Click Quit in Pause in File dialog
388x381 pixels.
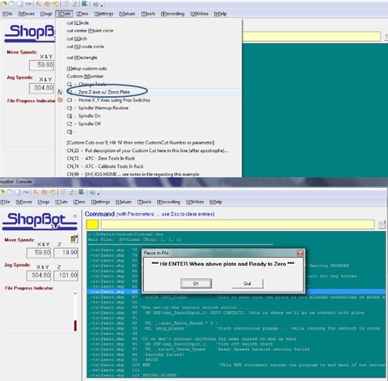pos(248,283)
